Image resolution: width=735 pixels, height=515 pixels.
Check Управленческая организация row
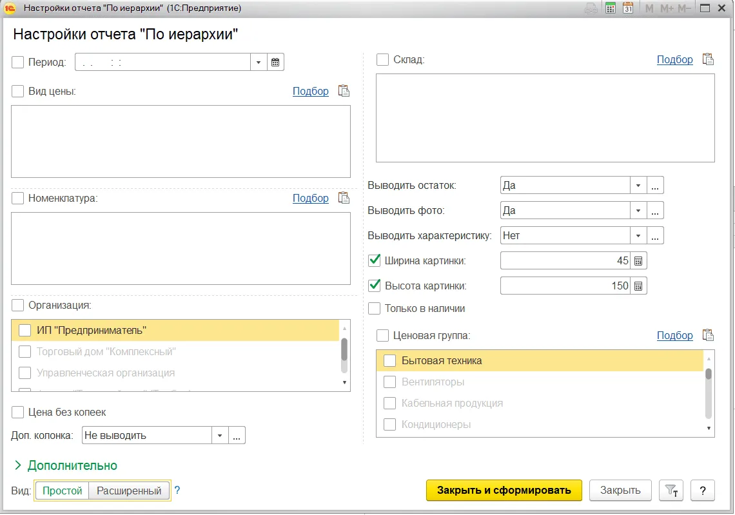click(25, 373)
